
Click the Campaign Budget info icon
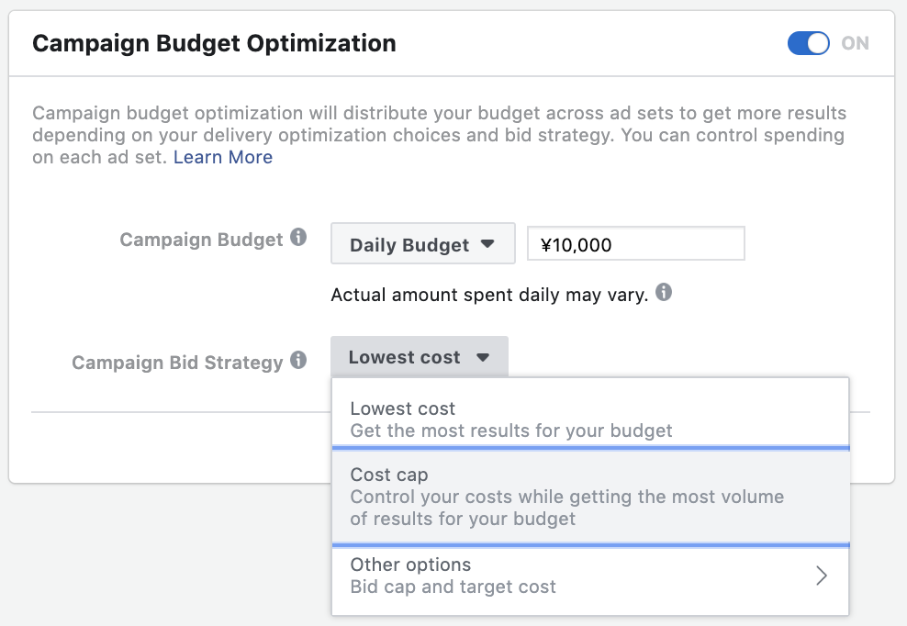click(x=298, y=237)
